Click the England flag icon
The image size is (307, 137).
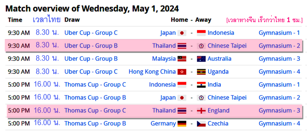click(x=201, y=110)
